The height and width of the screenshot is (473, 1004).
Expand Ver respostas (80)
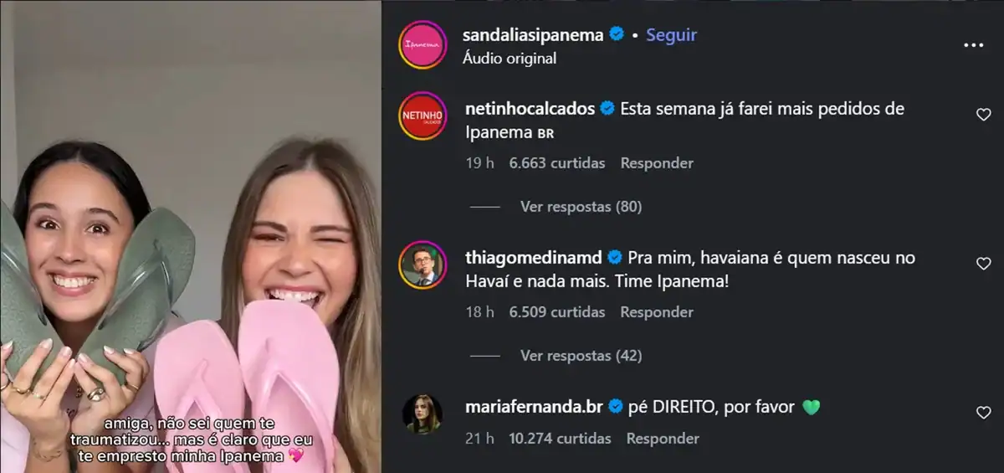(x=581, y=206)
